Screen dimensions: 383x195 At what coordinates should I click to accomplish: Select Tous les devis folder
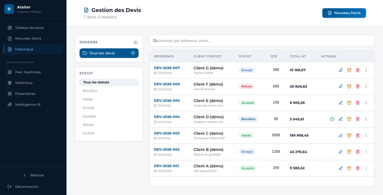109,53
